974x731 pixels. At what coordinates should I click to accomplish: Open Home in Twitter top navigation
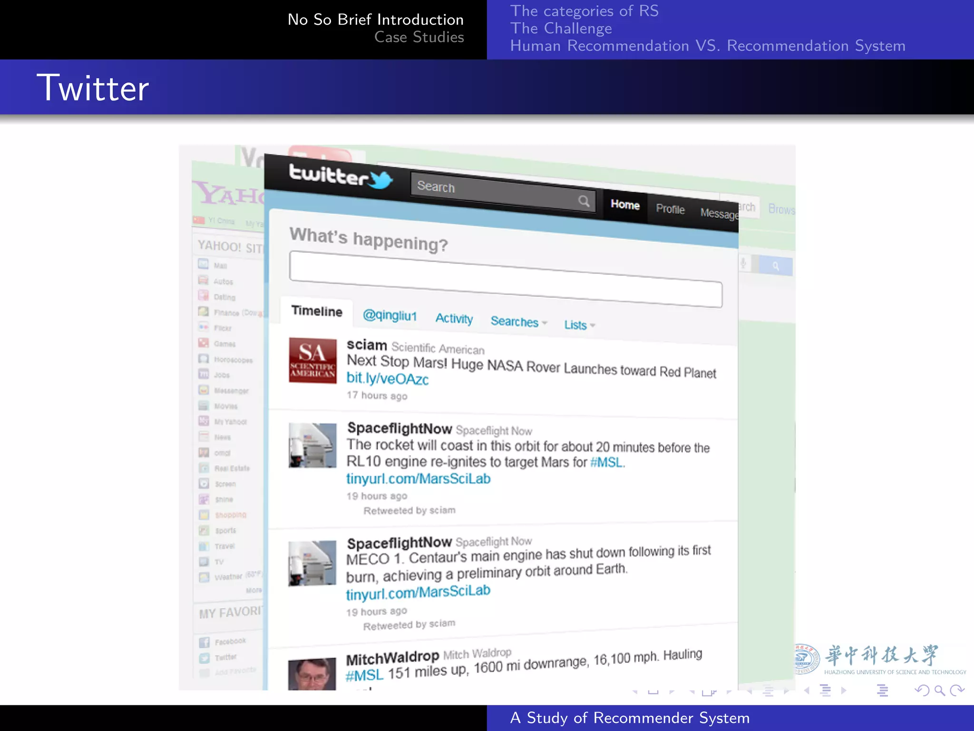coord(625,205)
